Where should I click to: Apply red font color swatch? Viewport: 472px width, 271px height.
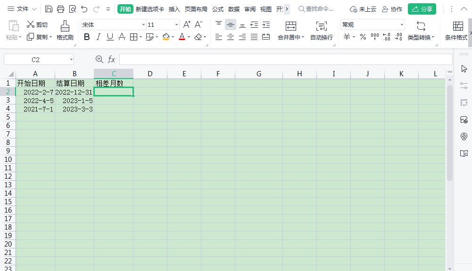click(x=182, y=37)
